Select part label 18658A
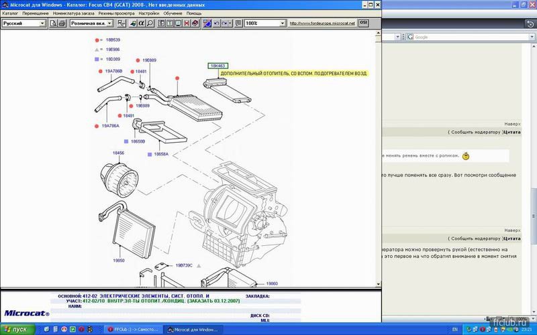 pyautogui.click(x=161, y=154)
